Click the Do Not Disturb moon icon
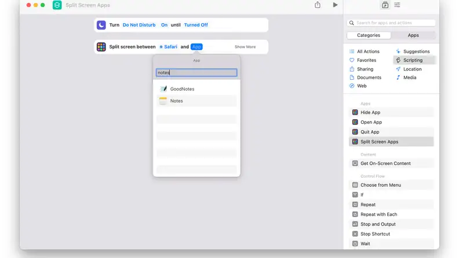The image size is (459, 258). [x=101, y=25]
